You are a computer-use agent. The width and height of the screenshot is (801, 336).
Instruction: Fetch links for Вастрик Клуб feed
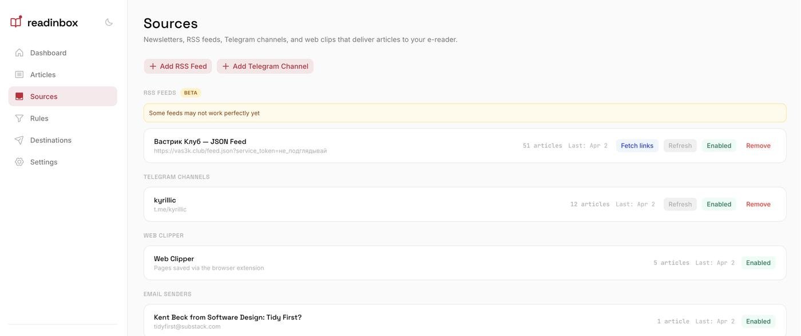point(637,146)
